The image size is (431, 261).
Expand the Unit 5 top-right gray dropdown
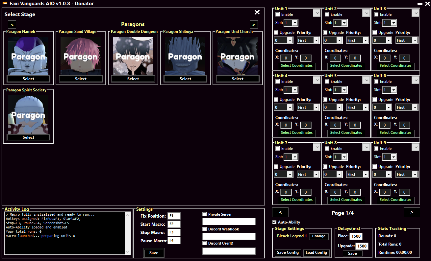tap(366, 80)
